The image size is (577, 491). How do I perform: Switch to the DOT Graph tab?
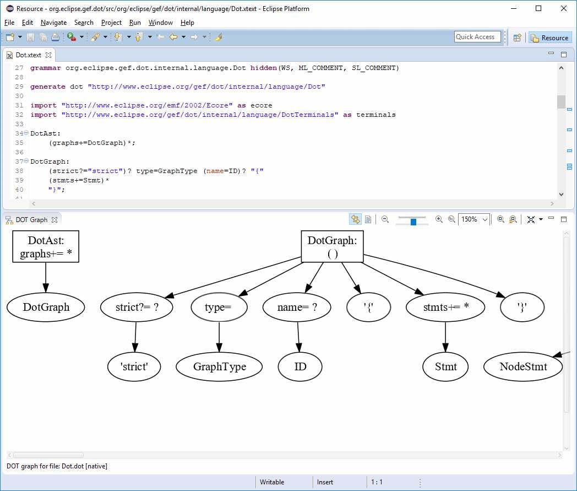[32, 219]
